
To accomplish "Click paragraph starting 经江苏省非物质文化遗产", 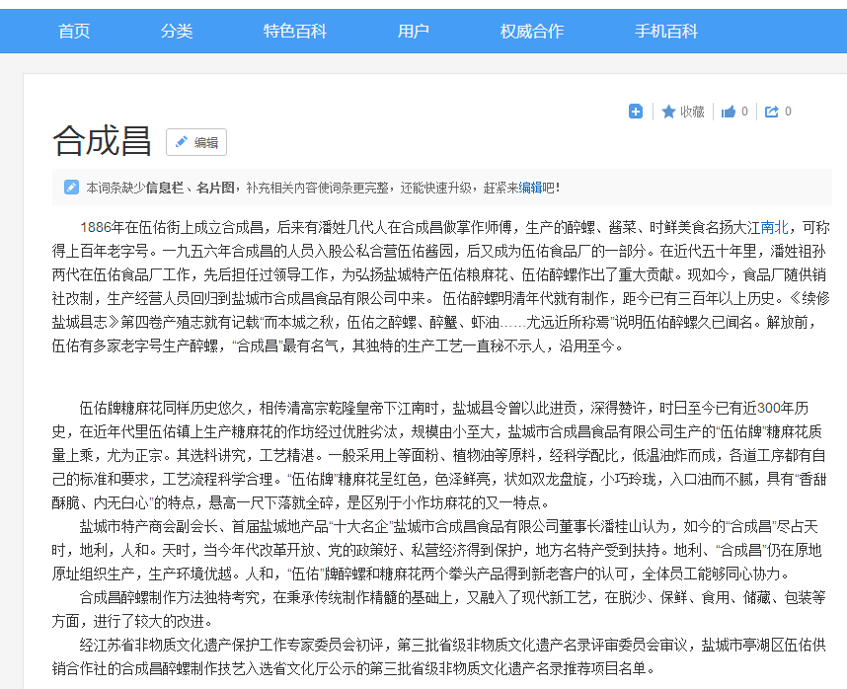I will pos(438,656).
